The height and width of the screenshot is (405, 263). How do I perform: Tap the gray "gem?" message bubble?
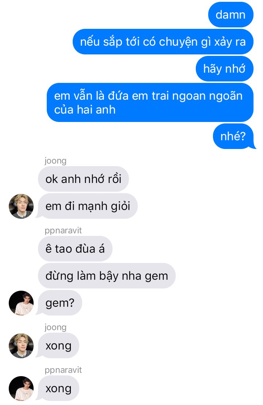click(60, 303)
